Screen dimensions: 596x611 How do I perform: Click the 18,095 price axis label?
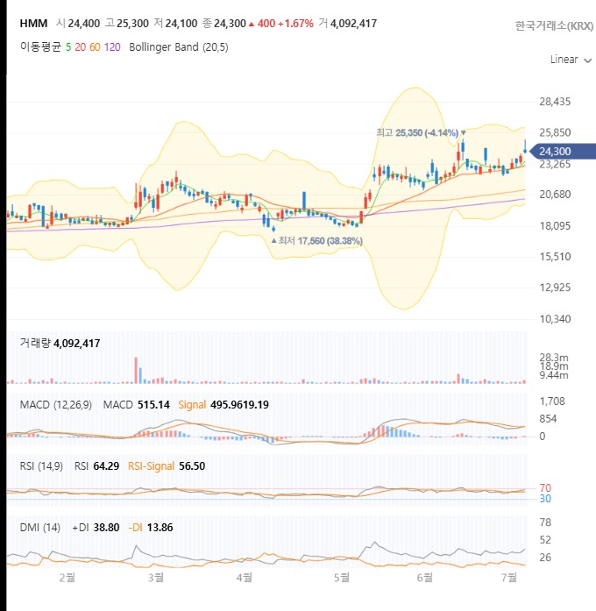pyautogui.click(x=555, y=225)
